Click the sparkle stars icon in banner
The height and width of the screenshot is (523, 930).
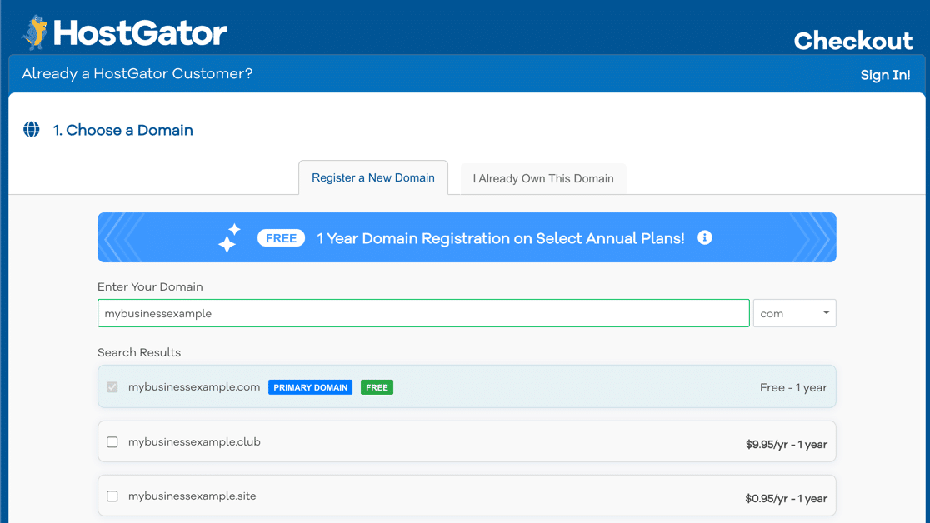click(229, 237)
